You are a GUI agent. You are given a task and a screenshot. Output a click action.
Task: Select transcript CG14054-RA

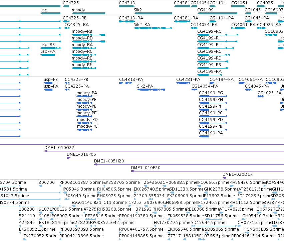point(204,25)
